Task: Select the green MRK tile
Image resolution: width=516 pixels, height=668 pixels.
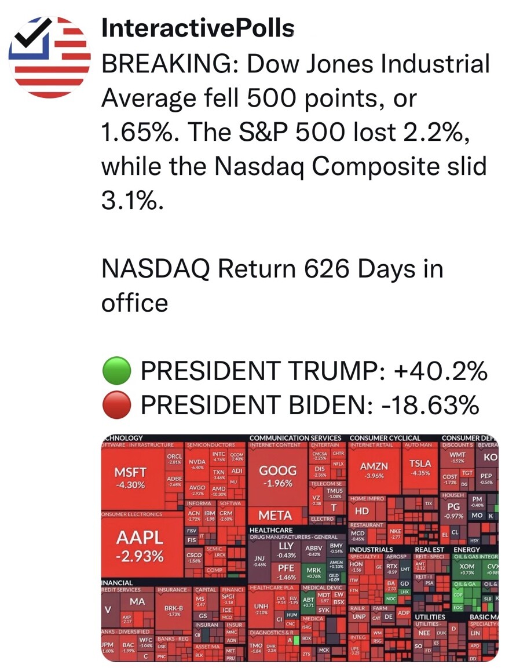Action: click(314, 573)
